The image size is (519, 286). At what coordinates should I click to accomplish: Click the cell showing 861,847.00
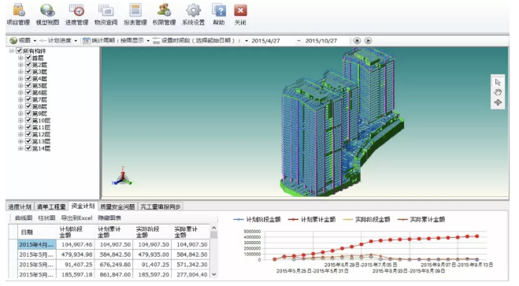tap(113, 274)
